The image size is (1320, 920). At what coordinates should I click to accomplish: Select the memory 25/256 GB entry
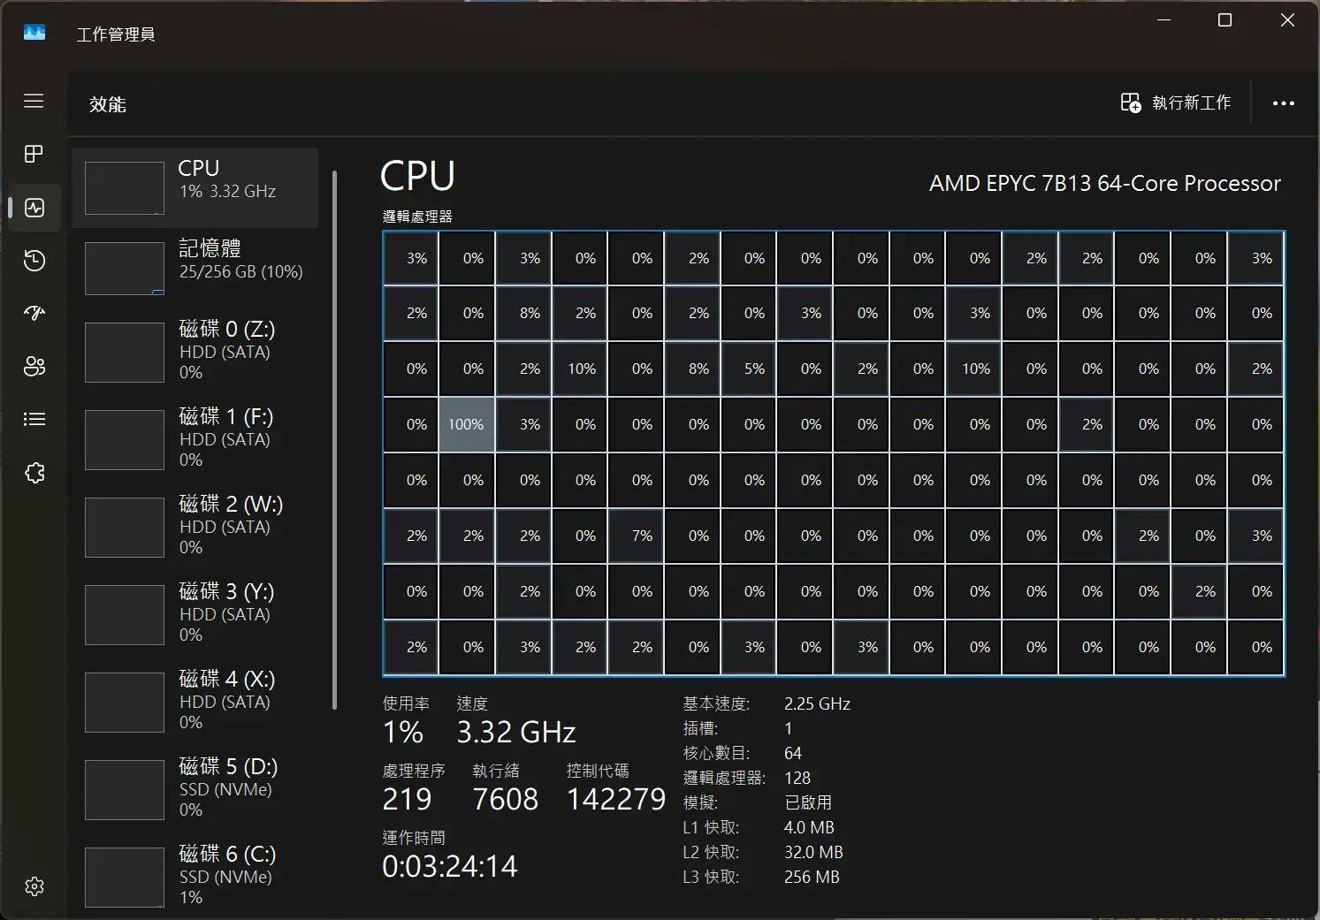(195, 268)
